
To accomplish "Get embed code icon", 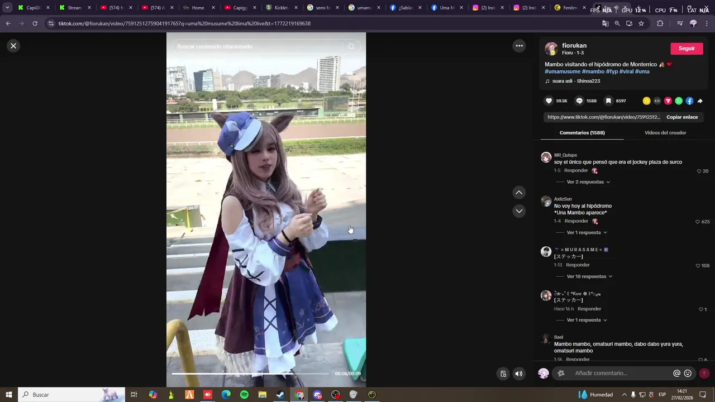I will coord(657,101).
